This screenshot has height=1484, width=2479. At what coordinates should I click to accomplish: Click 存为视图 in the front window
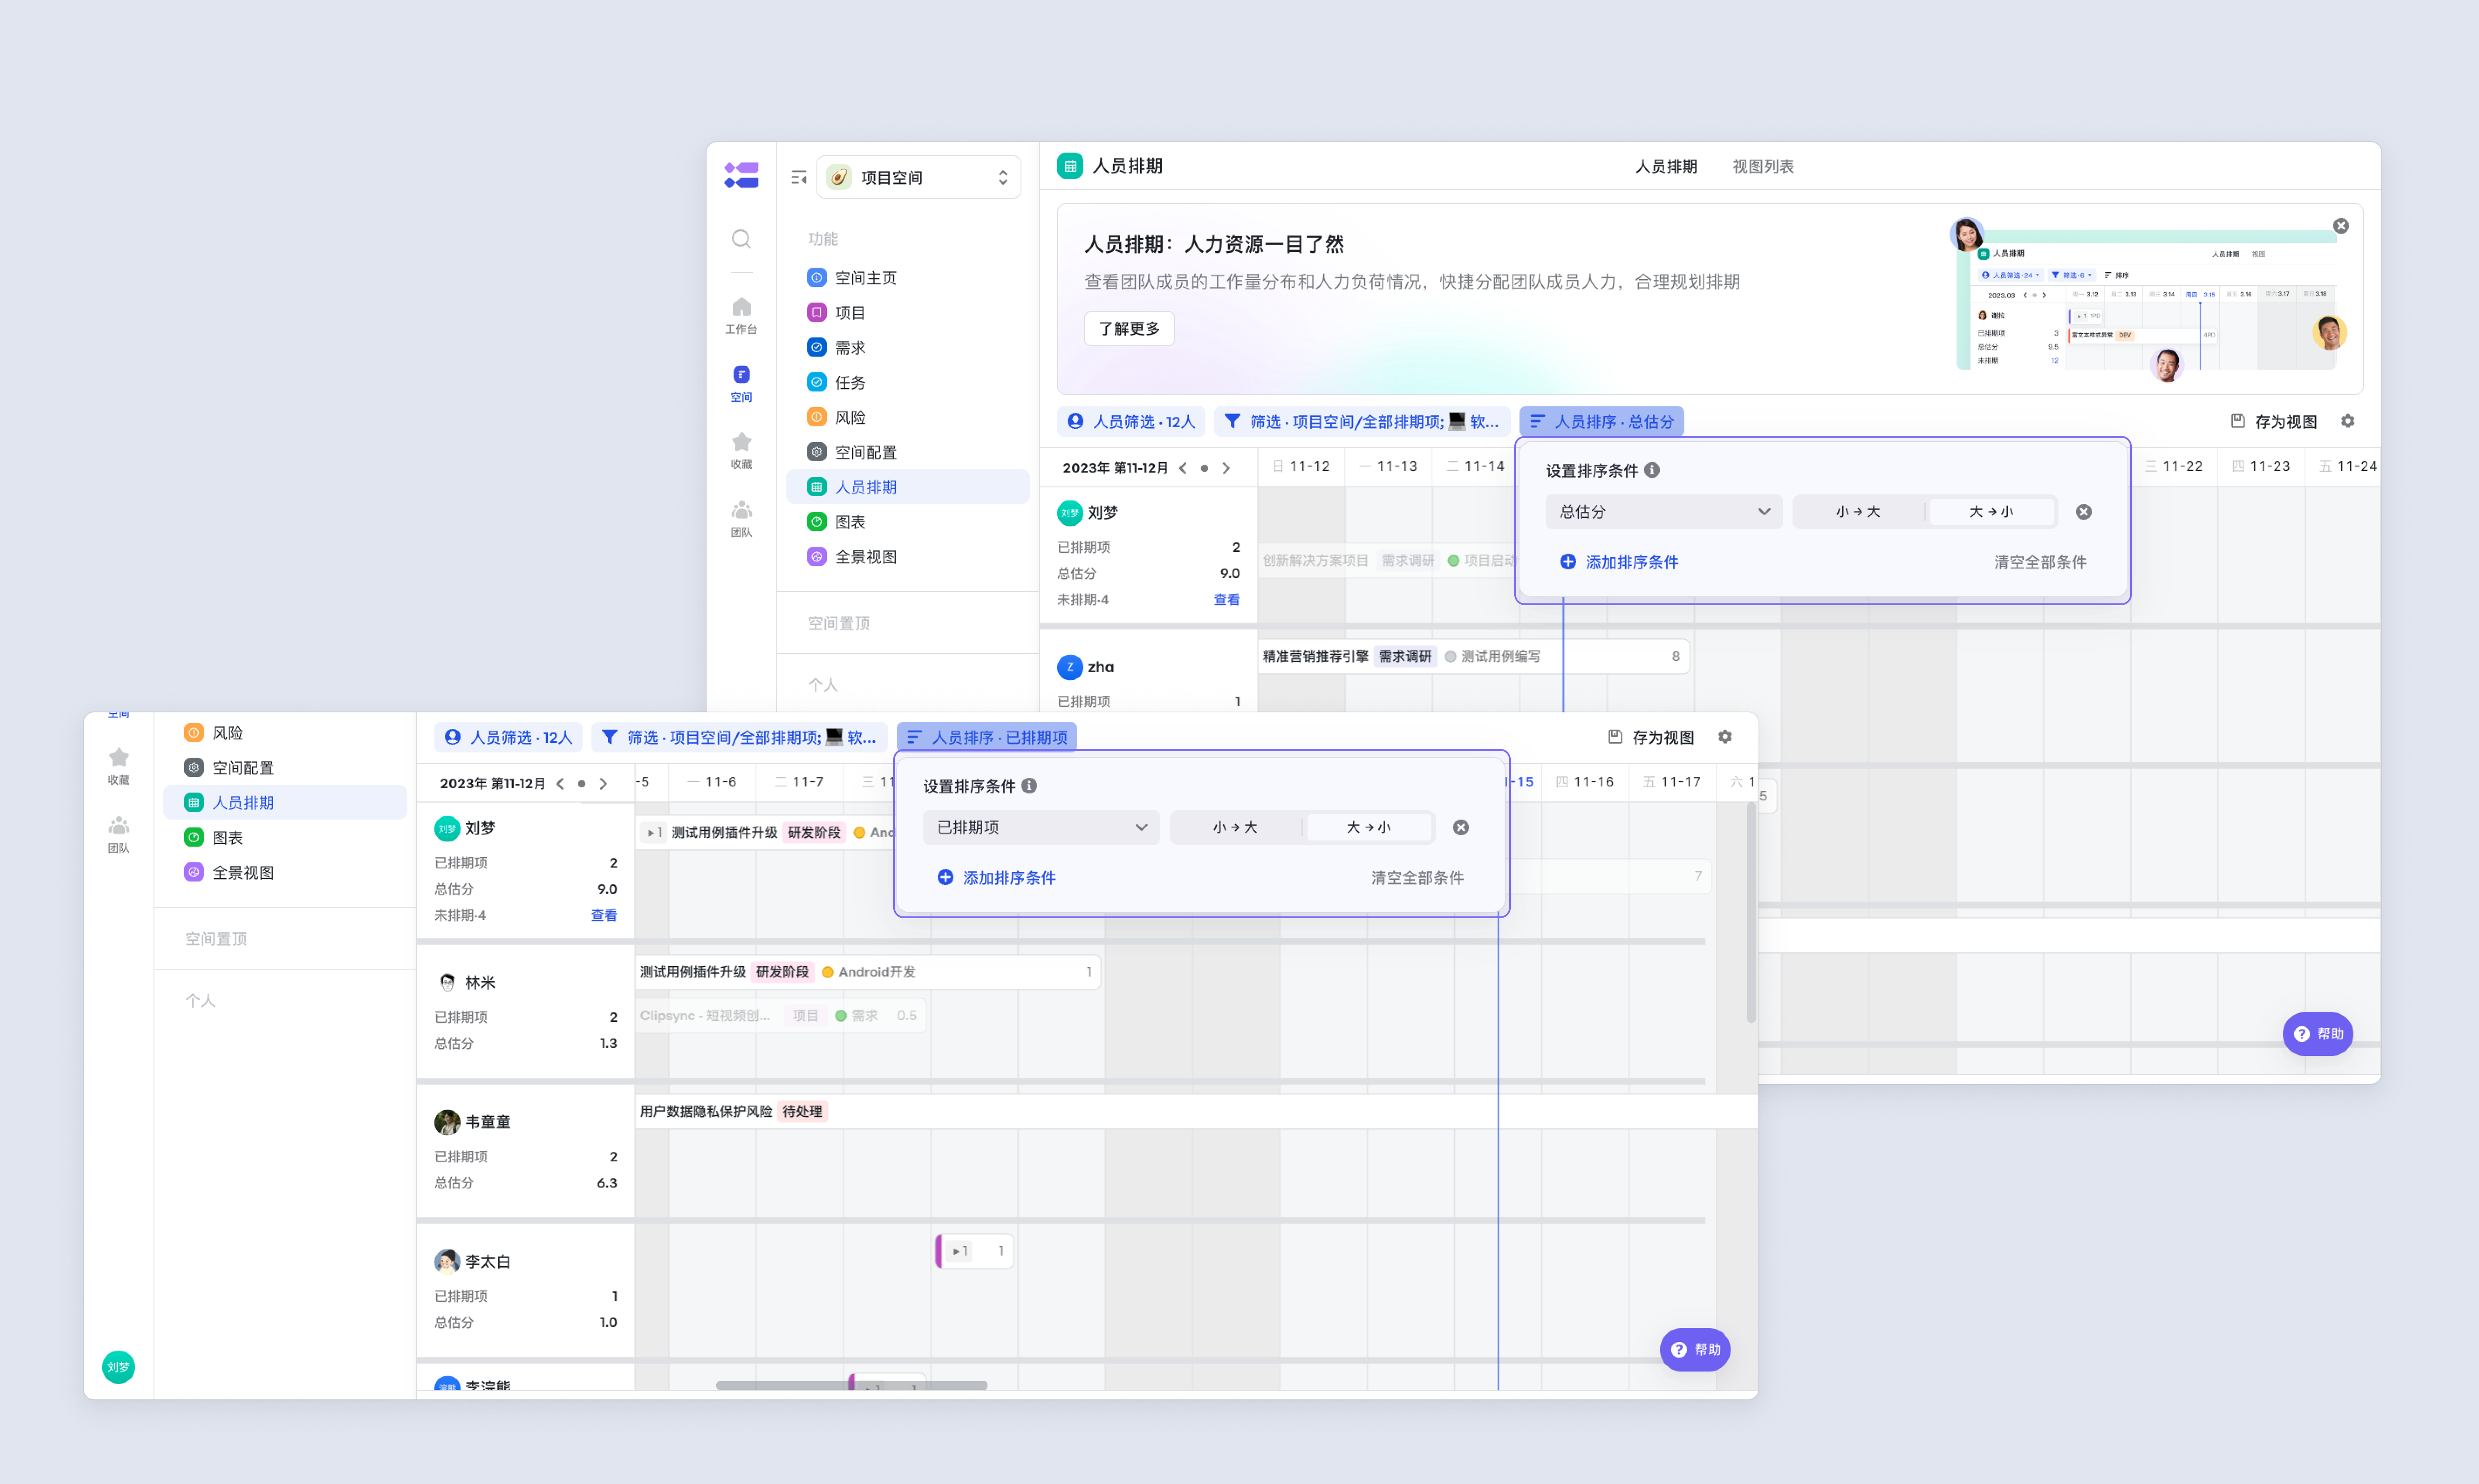(x=1651, y=737)
